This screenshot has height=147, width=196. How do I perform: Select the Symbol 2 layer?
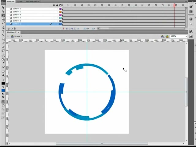(x=17, y=21)
